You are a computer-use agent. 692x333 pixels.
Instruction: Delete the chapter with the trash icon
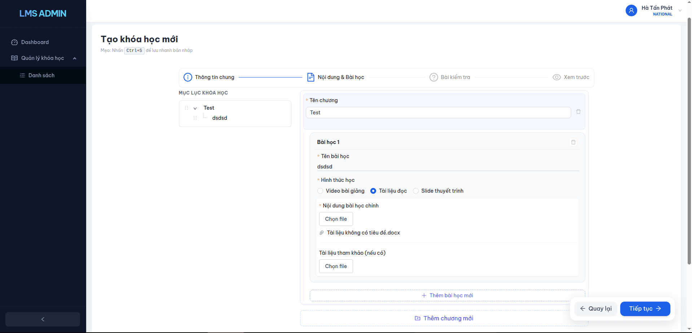click(x=578, y=112)
